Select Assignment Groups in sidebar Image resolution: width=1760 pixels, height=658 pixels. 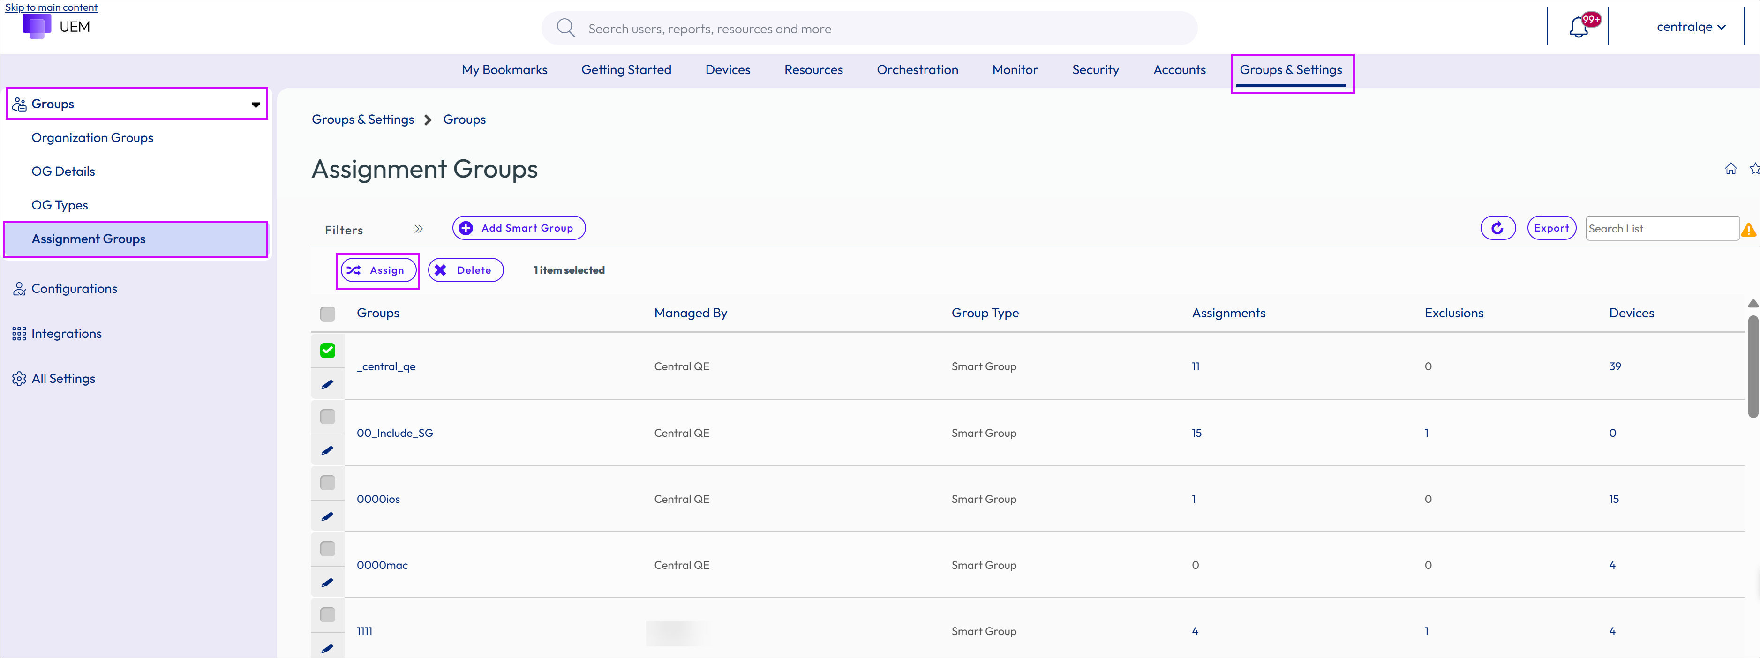(x=135, y=239)
